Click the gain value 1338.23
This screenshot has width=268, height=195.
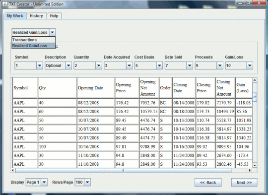click(x=244, y=129)
